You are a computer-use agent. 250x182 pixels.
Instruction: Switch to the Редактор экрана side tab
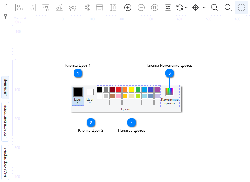tap(5, 162)
